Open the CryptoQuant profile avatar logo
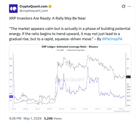139x123 pixels. 13,9
